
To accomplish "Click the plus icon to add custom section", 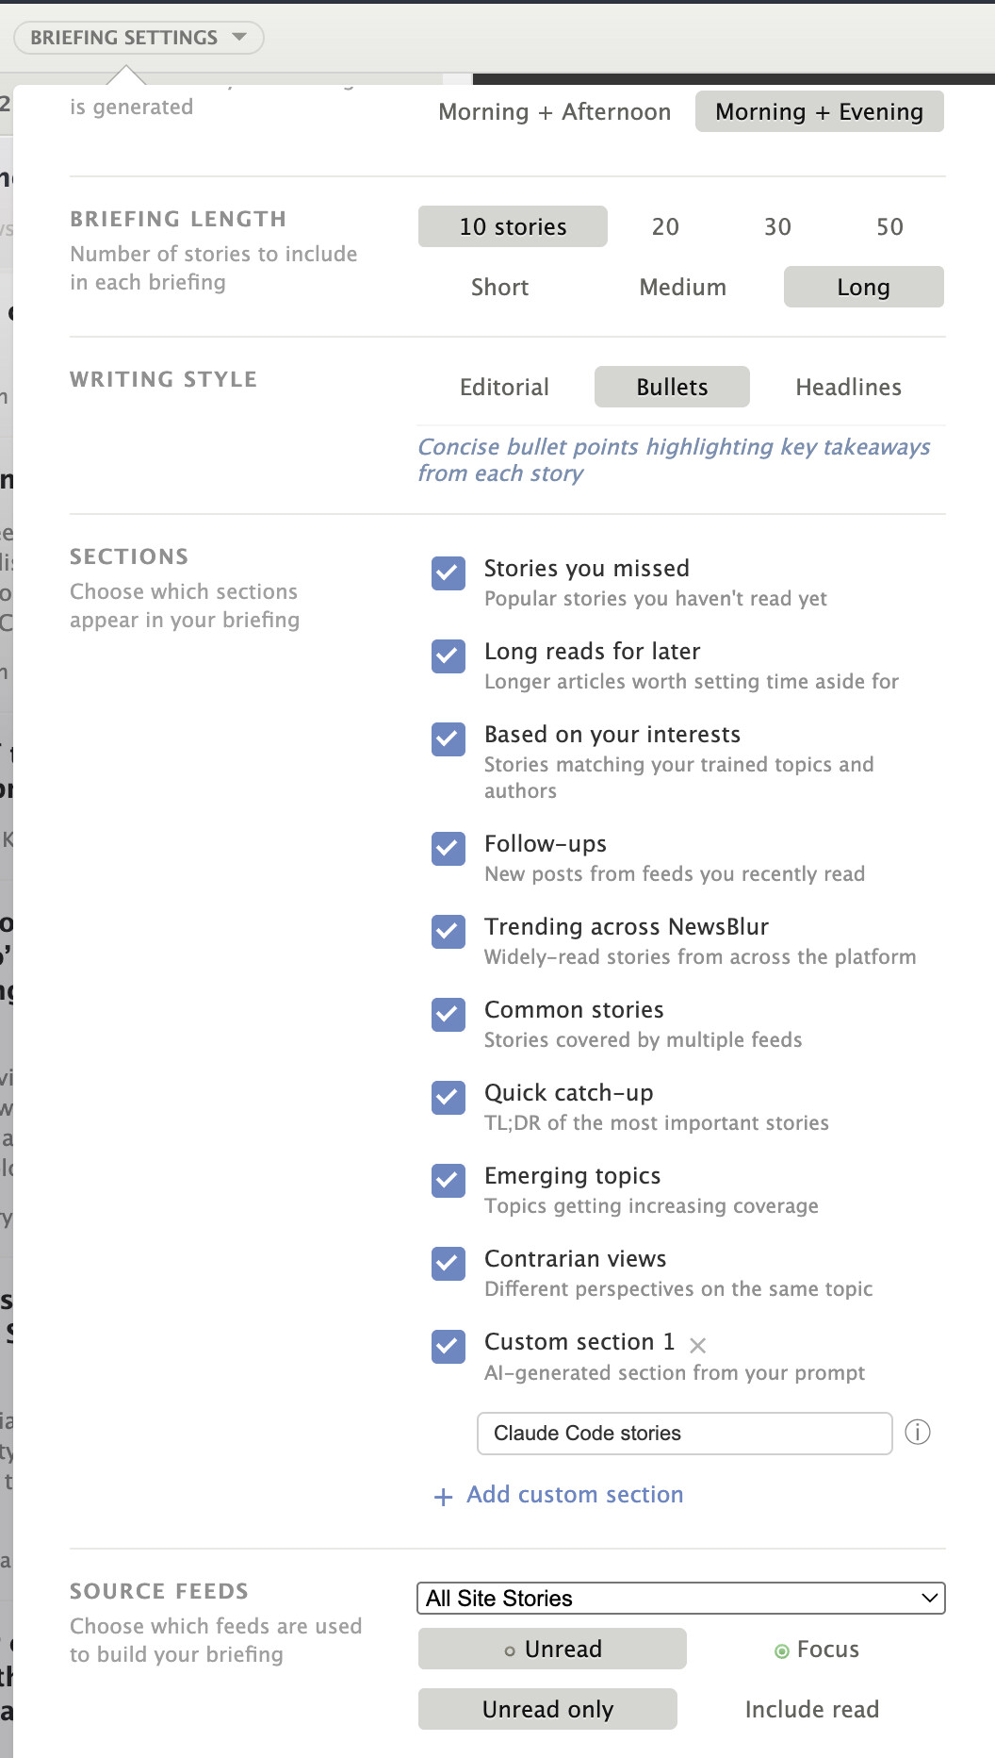I will [x=443, y=1497].
